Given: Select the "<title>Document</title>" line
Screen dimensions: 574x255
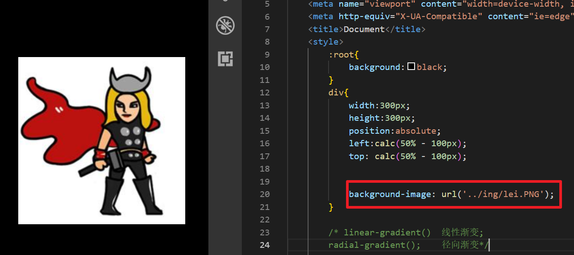Looking at the screenshot, I should click(366, 29).
